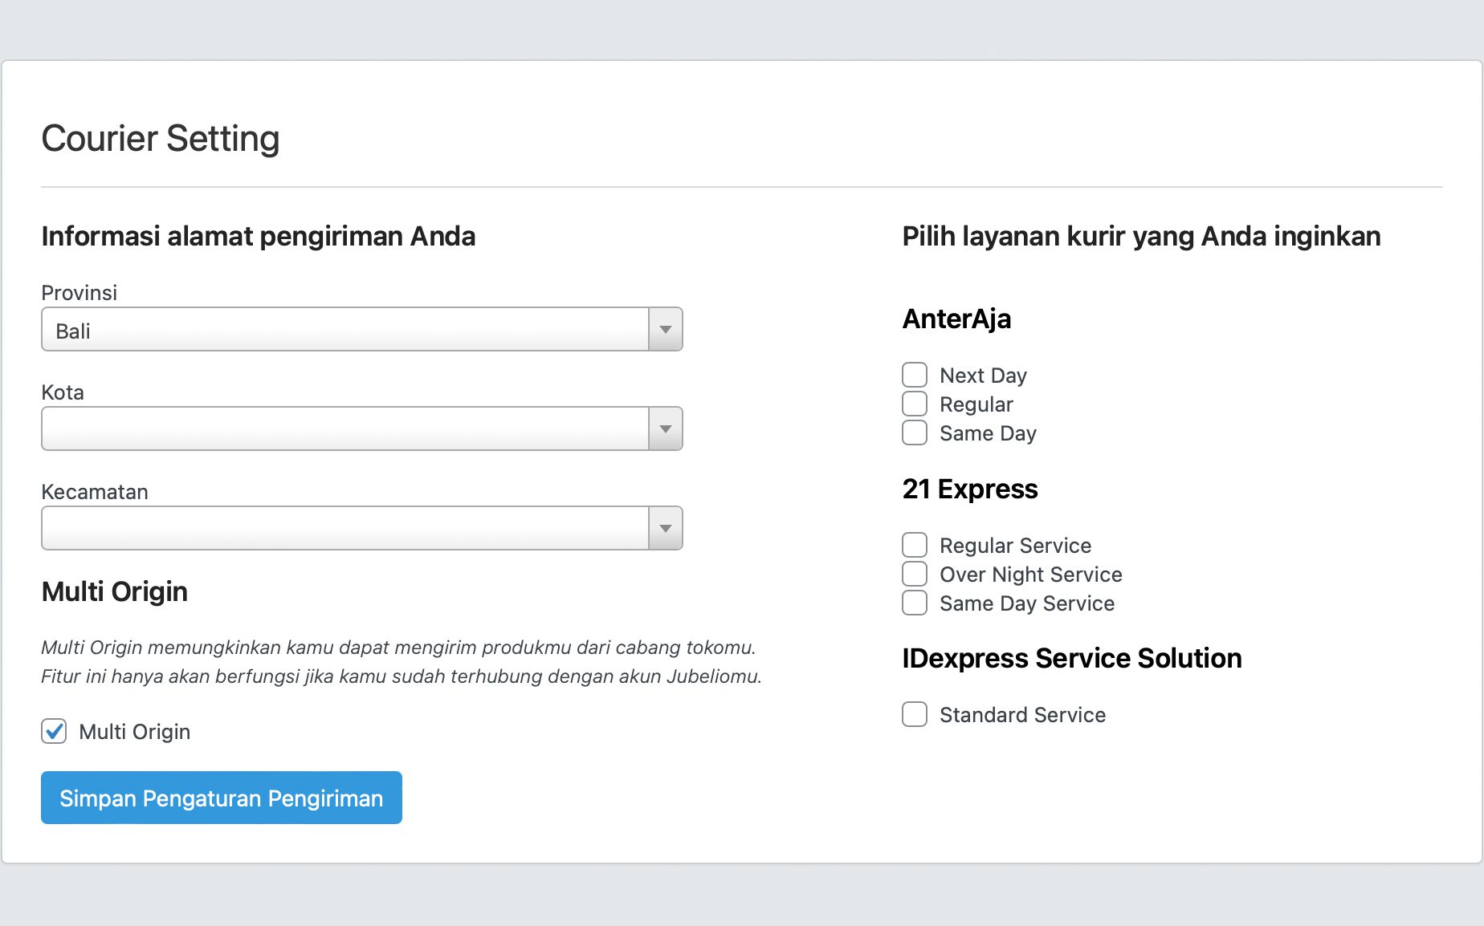Image resolution: width=1484 pixels, height=926 pixels.
Task: Click the Over Night Service label text
Action: pyautogui.click(x=1030, y=575)
